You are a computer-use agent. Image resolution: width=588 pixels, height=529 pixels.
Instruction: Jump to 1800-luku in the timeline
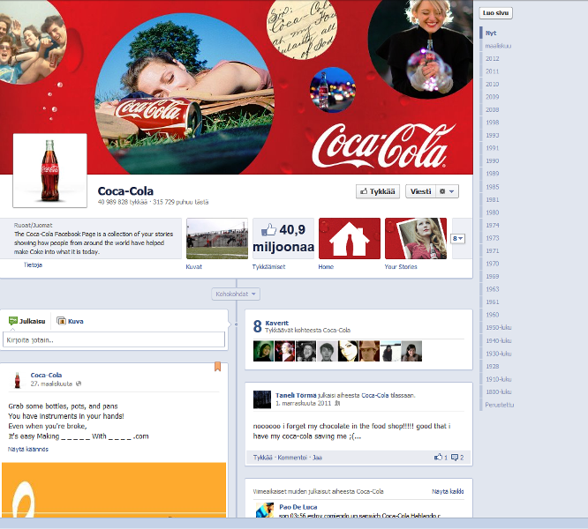coord(498,391)
